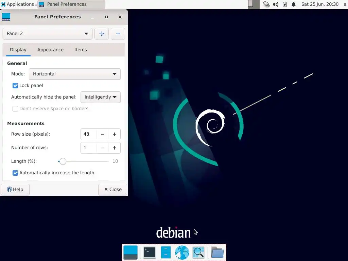348x261 pixels.
Task: Toggle Don't reserve space on borders checkbox
Action: click(15, 108)
